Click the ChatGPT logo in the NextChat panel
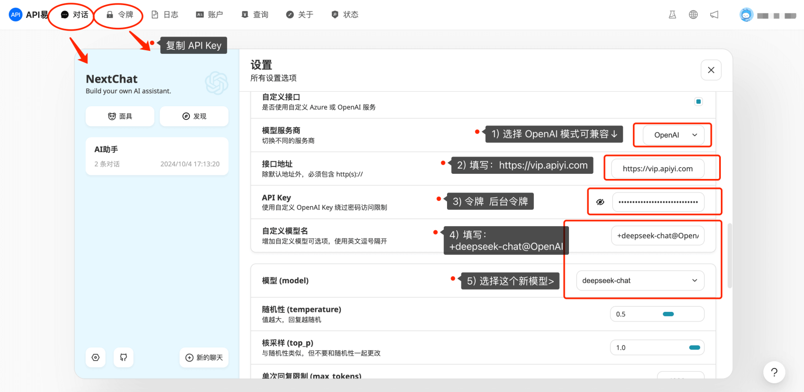This screenshot has height=392, width=804. [216, 83]
